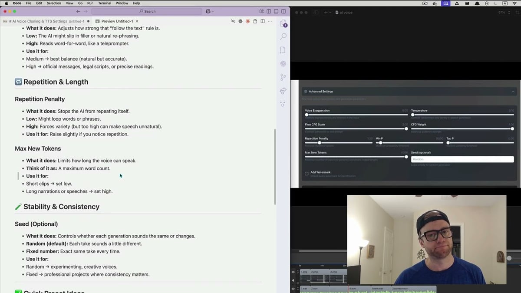The width and height of the screenshot is (521, 293).
Task: Close the Preview Untitled-1 tab
Action: point(137,21)
